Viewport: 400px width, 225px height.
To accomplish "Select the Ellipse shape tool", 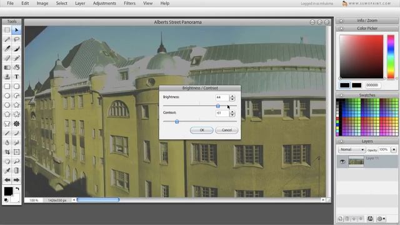I will click(x=7, y=96).
